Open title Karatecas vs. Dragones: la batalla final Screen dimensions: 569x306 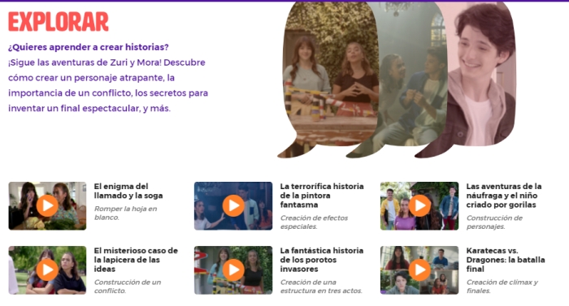click(x=506, y=260)
